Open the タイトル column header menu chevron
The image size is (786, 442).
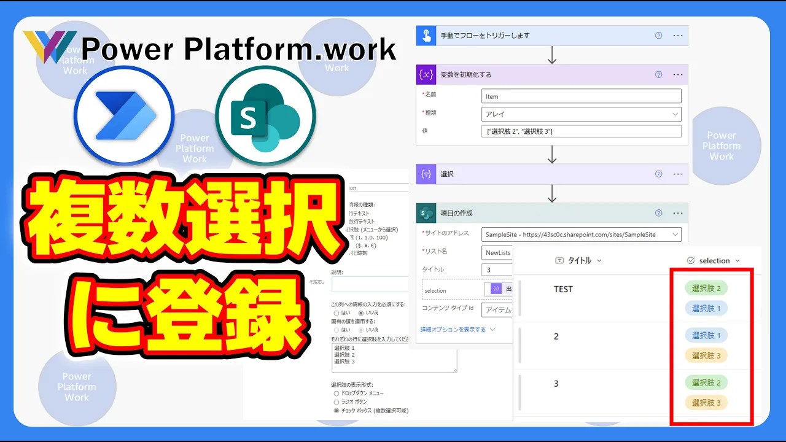(x=599, y=260)
